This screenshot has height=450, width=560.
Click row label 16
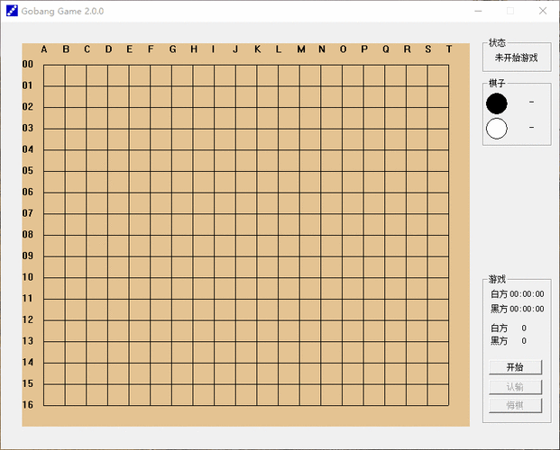coord(27,405)
